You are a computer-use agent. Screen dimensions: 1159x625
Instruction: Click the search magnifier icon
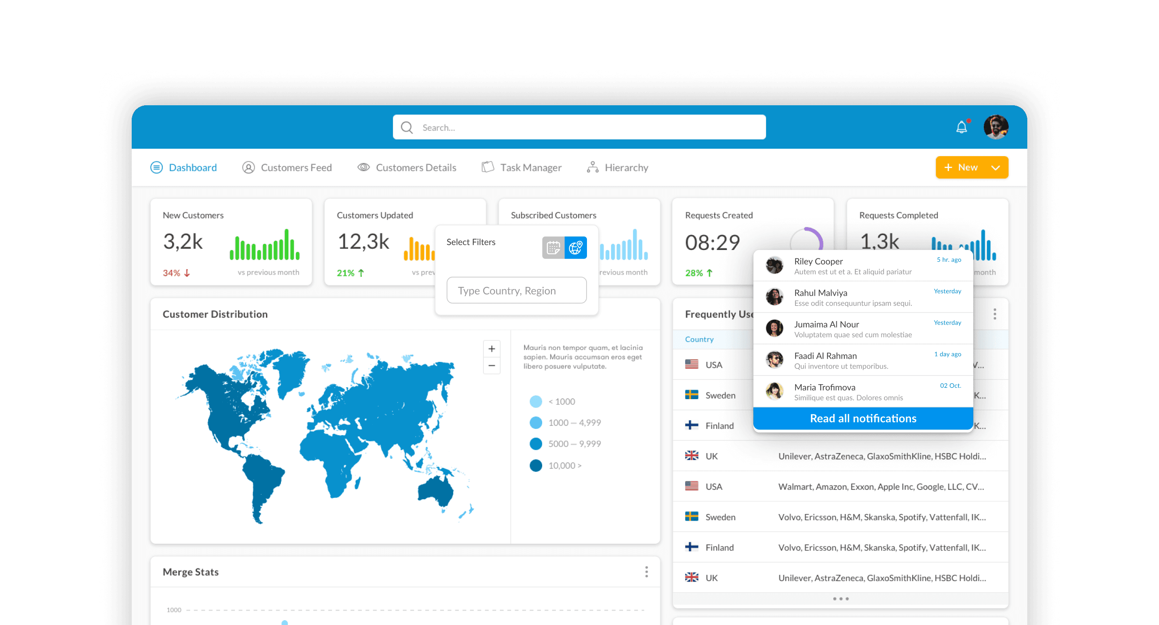(407, 128)
